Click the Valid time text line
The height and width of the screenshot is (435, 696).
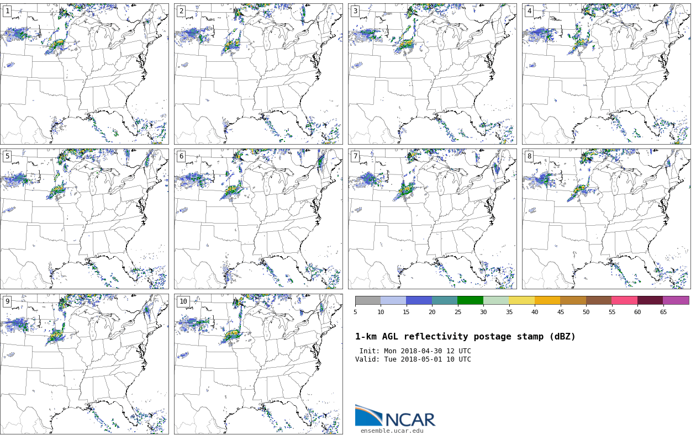pos(413,359)
